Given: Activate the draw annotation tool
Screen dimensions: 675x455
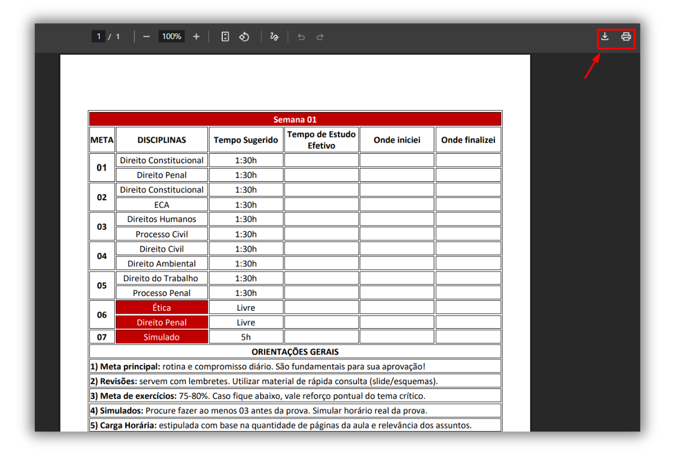Looking at the screenshot, I should tap(274, 36).
